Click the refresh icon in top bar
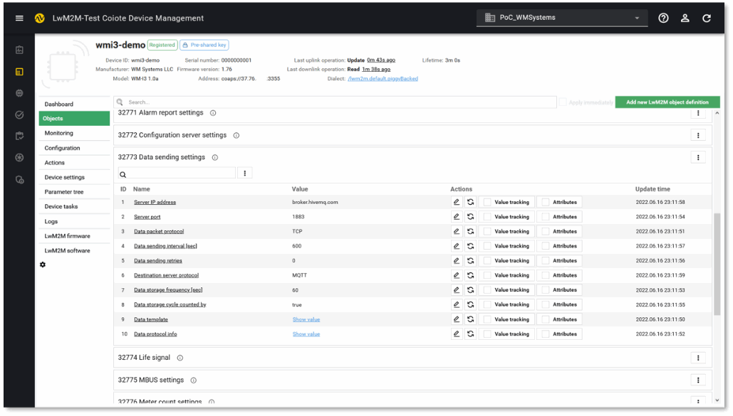The width and height of the screenshot is (733, 416). [x=707, y=18]
